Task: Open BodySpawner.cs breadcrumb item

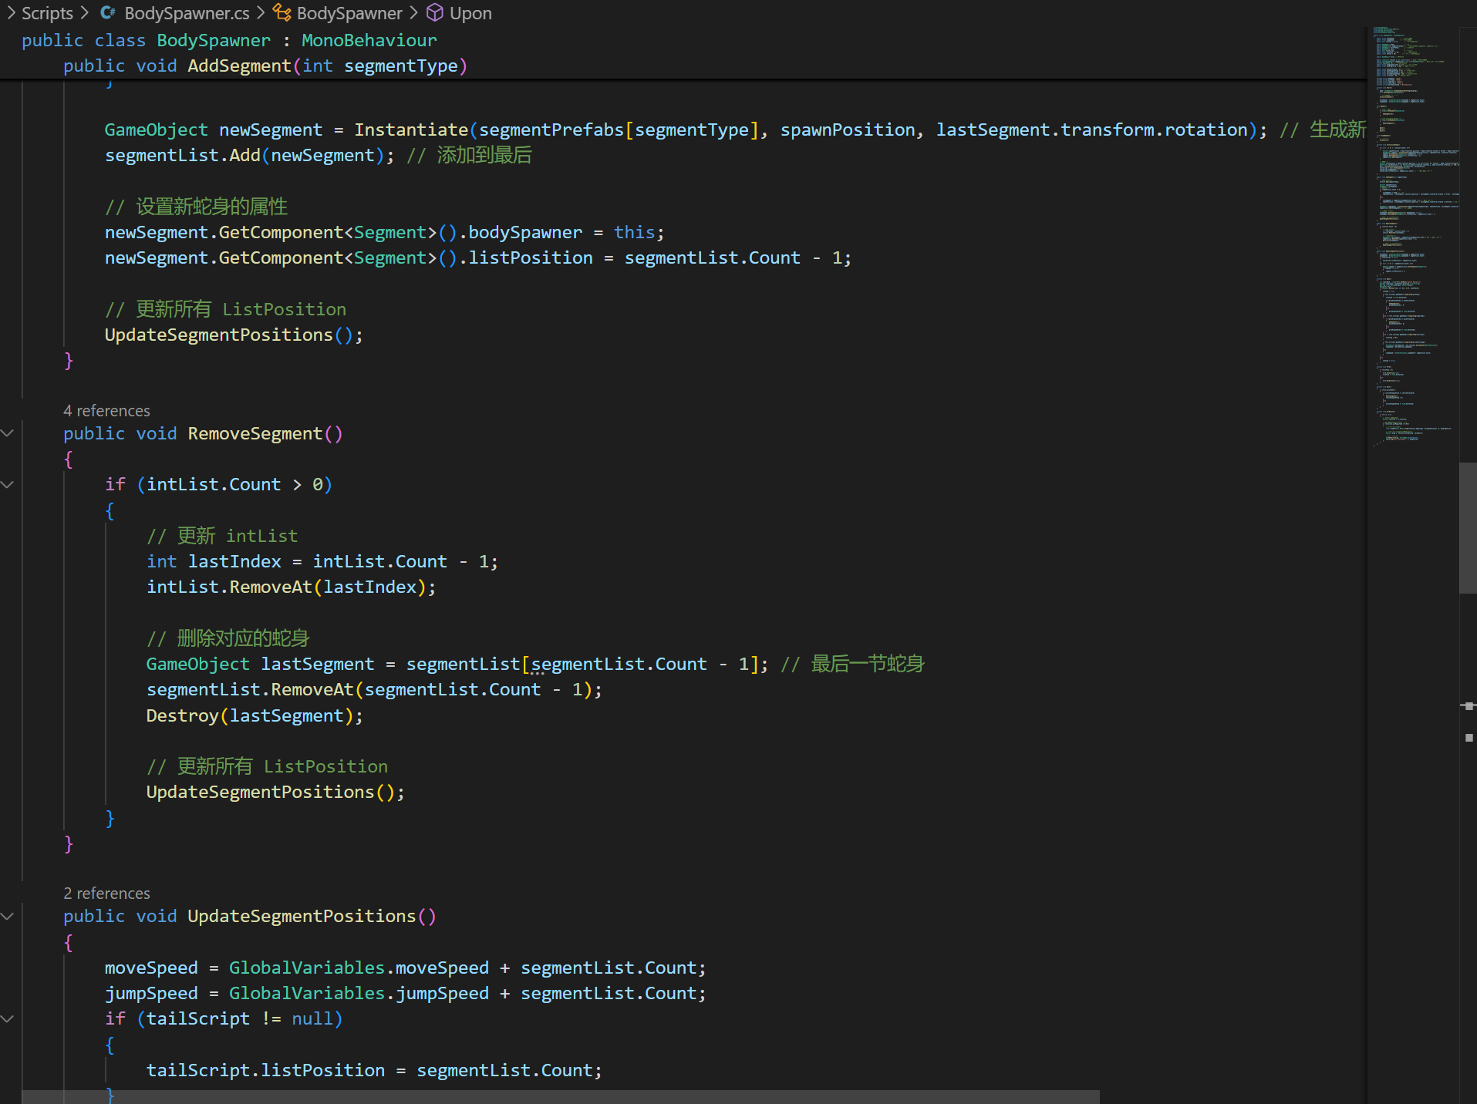Action: 187,13
